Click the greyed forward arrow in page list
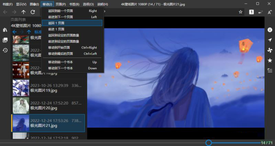275x146 pixels. [22, 32]
